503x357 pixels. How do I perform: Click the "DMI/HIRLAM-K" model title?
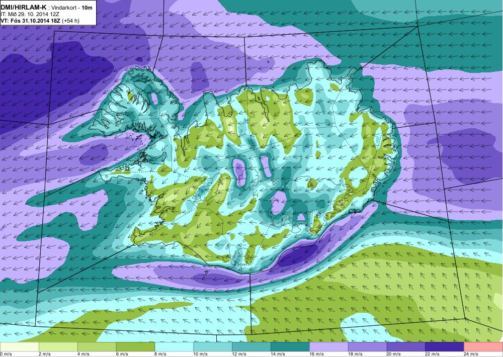coord(24,8)
